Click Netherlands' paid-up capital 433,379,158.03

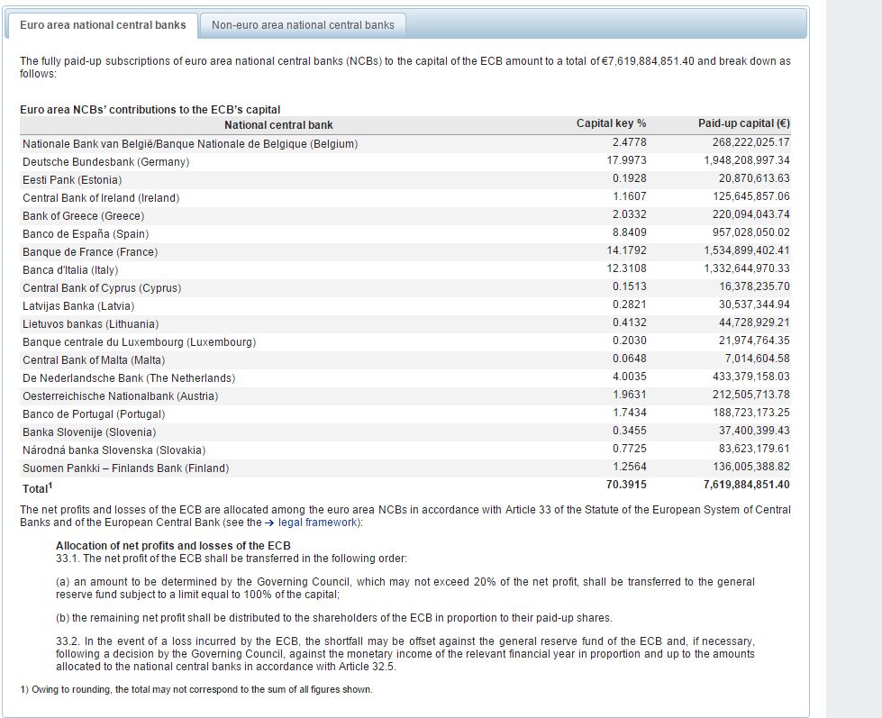point(751,377)
